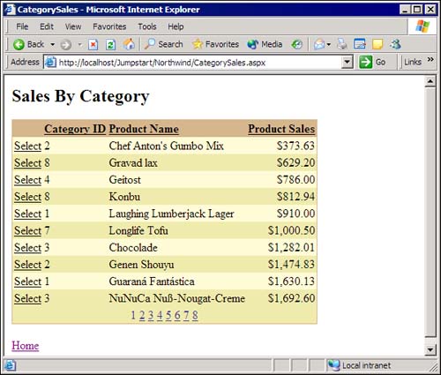This screenshot has height=375, width=441.
Task: Click the Sales By Category heading
Action: [81, 96]
